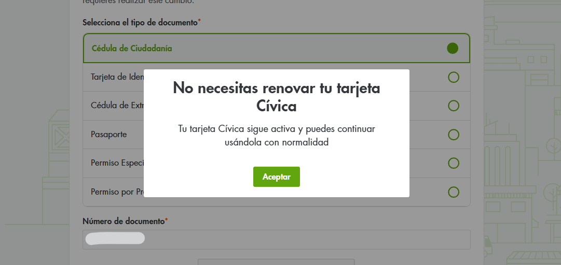Select the Pasaporte radio circle

tap(453, 135)
